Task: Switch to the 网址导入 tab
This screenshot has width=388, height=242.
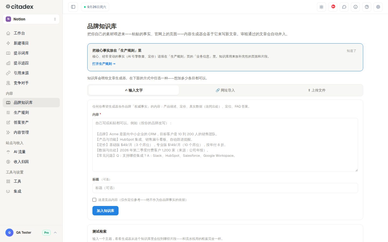Action: tap(225, 90)
